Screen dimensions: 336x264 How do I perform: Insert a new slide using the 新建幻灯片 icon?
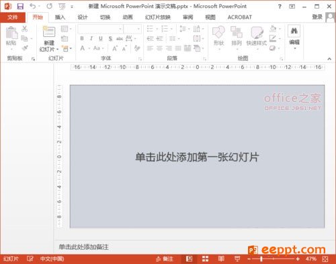[x=49, y=32]
